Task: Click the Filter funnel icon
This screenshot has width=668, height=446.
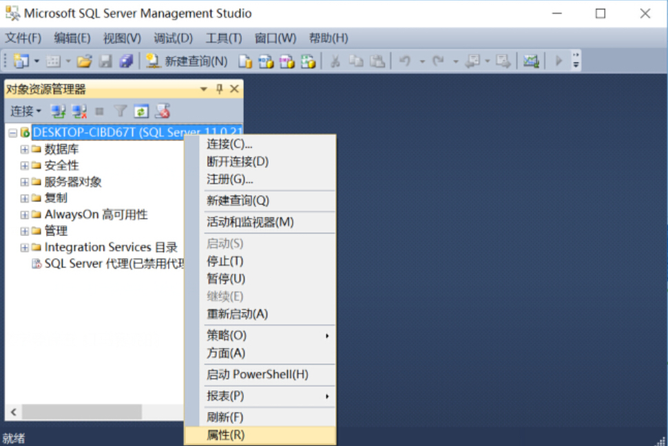Action: pyautogui.click(x=121, y=111)
